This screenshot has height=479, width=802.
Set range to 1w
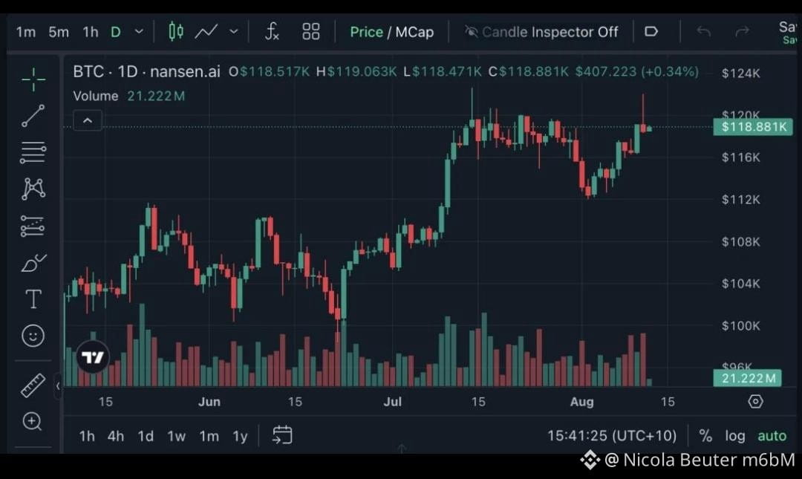[176, 435]
